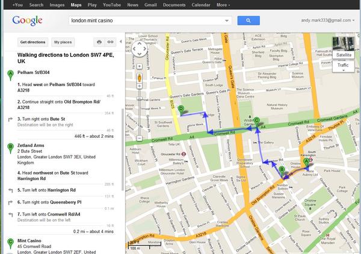361x254 pixels.
Task: Click Gloucester Rd underground station icon
Action: coord(184,154)
